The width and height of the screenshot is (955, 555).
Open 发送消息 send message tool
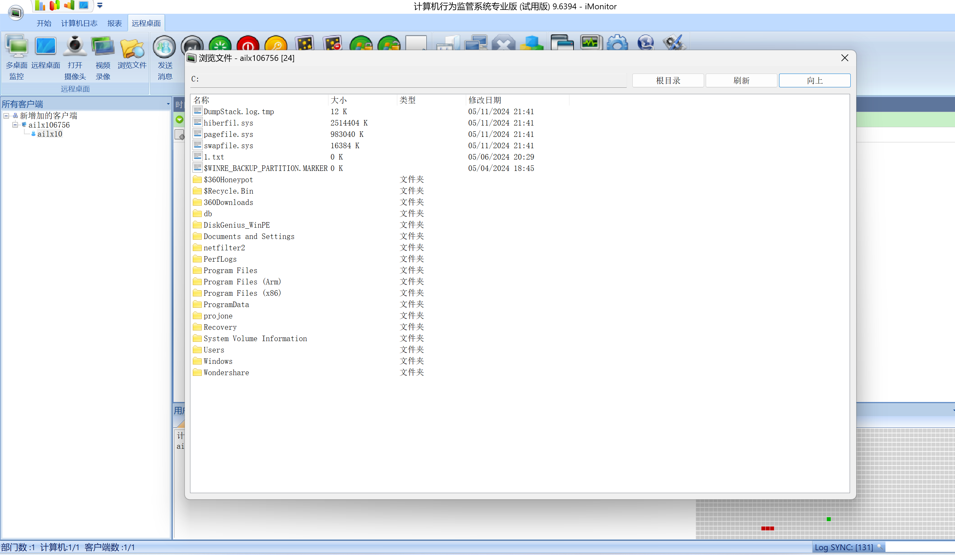(165, 57)
